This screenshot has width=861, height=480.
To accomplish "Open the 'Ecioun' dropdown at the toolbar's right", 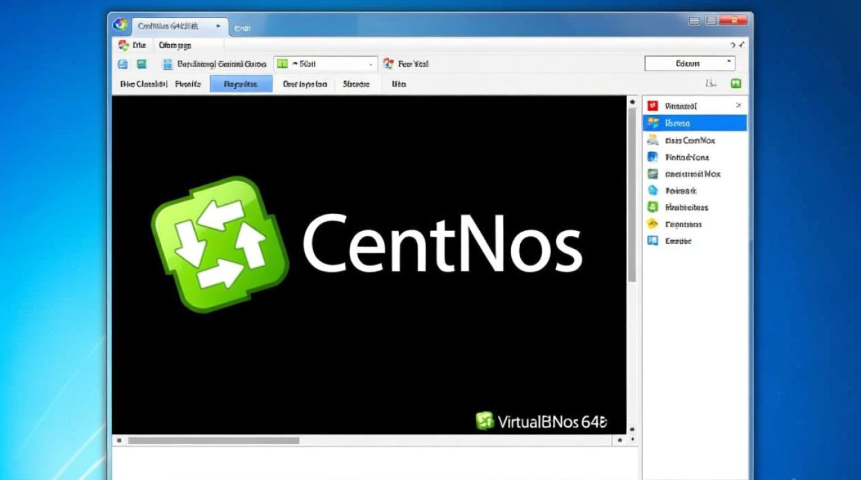I will (689, 63).
